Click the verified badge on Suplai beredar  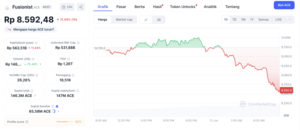[x=57, y=107]
